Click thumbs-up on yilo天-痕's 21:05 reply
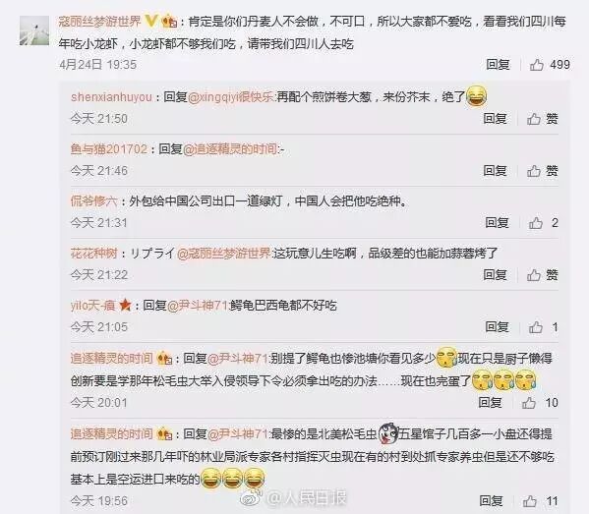Viewport: 589px width, 514px height. [536, 327]
